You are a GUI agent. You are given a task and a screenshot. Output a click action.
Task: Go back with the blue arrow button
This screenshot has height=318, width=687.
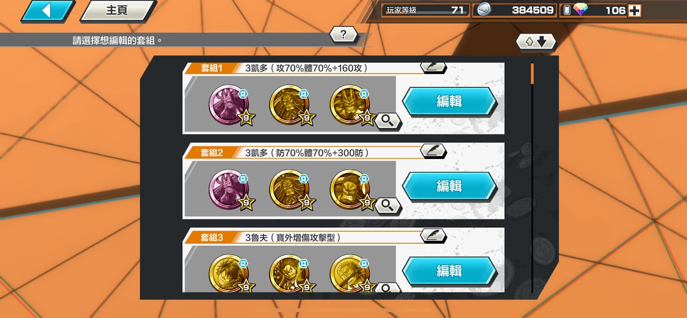click(x=48, y=11)
